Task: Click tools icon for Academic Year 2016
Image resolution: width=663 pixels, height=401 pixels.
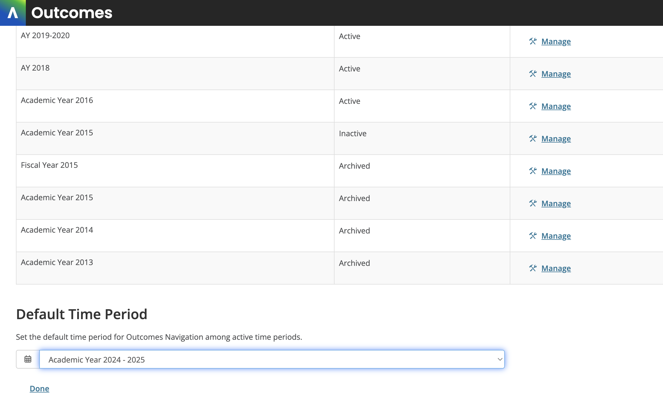Action: [533, 106]
